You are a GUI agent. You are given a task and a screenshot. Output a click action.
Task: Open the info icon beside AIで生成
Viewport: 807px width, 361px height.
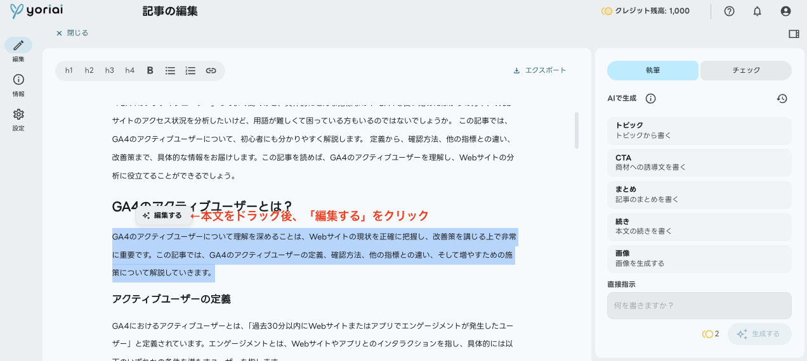[x=650, y=98]
